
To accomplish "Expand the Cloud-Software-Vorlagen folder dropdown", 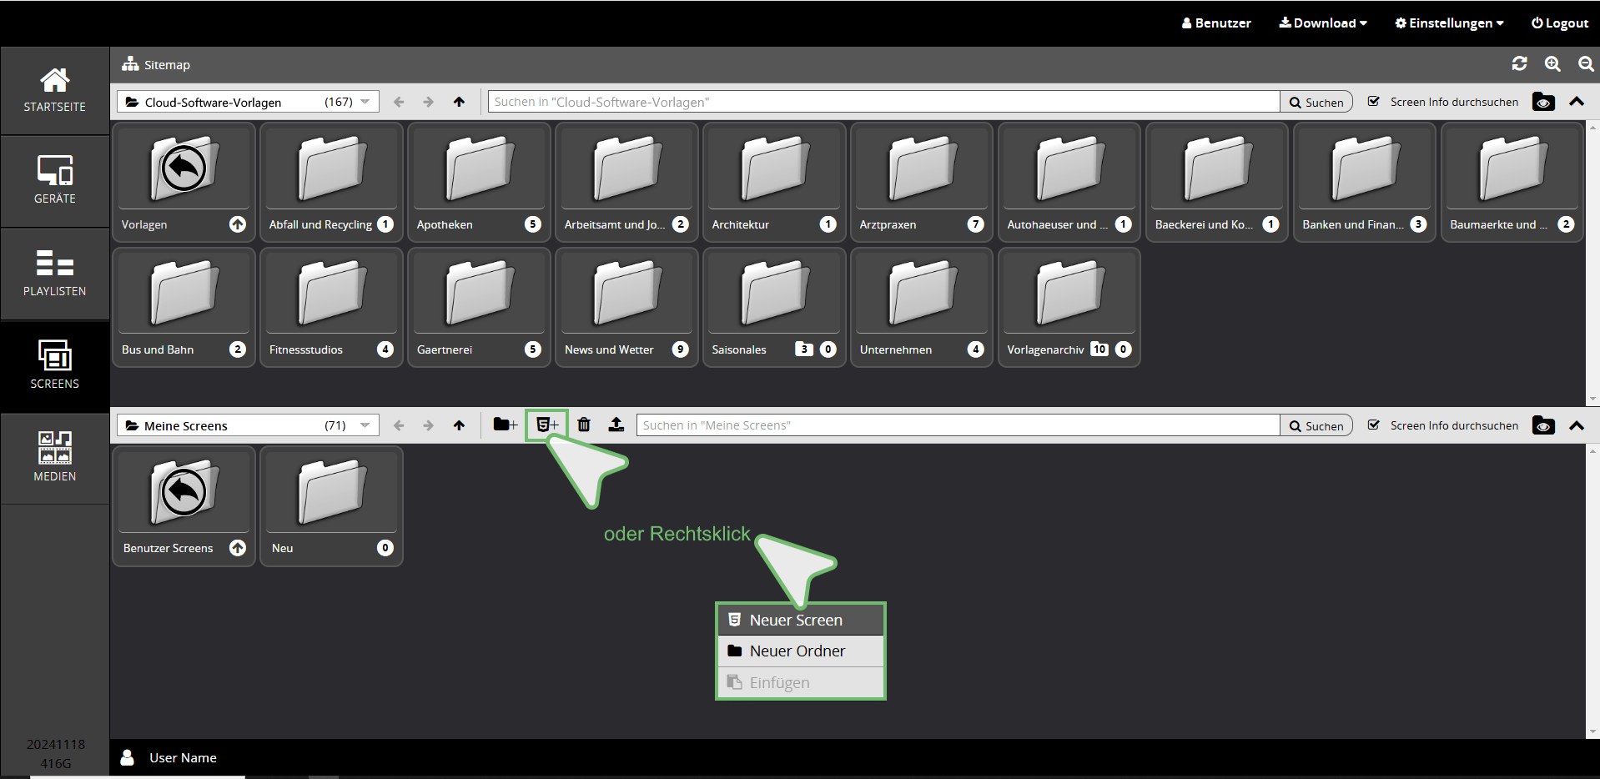I will pos(365,102).
